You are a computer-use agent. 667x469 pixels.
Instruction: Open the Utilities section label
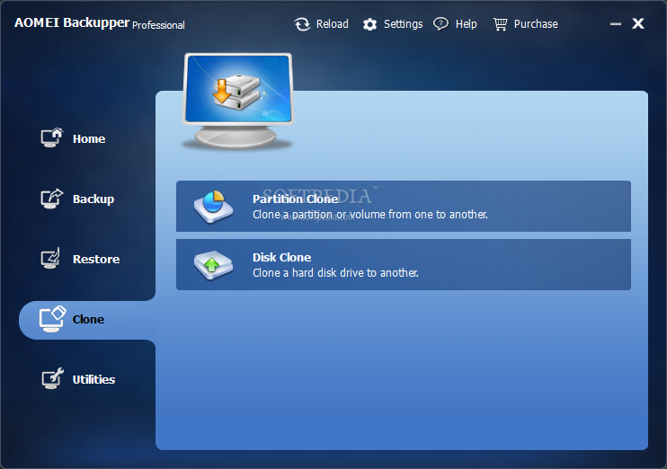(94, 379)
